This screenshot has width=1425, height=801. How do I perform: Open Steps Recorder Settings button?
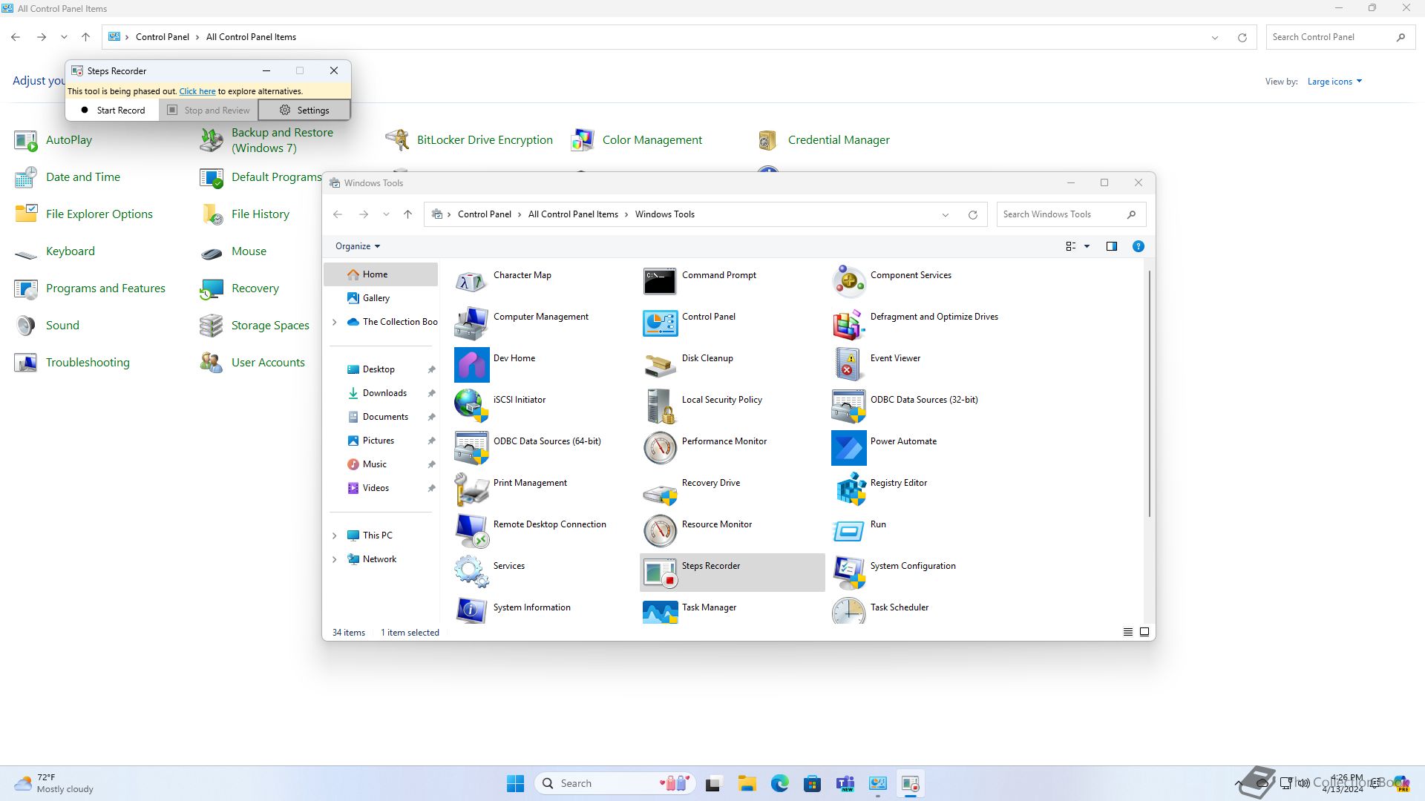click(x=304, y=110)
